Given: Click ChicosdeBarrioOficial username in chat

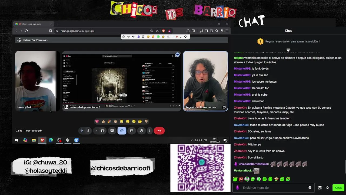Looking at the screenshot, I should (x=253, y=164).
